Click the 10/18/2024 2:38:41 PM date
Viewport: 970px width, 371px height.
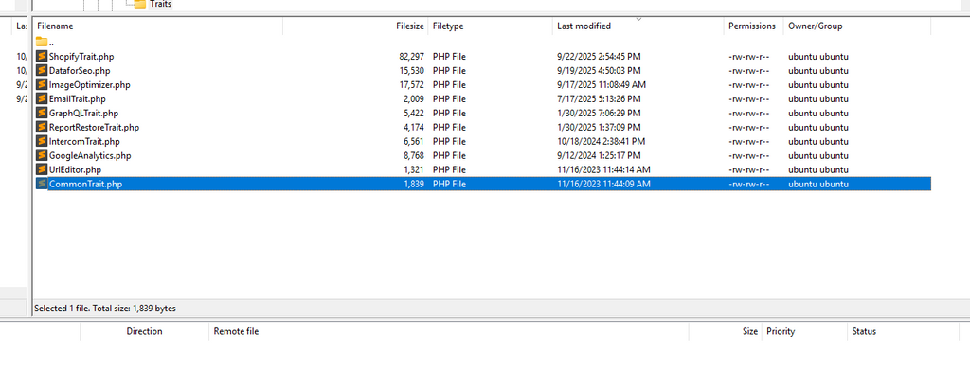602,142
